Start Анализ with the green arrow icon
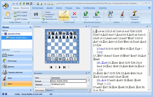Viewport: 153px width, 97px height. pos(86,13)
